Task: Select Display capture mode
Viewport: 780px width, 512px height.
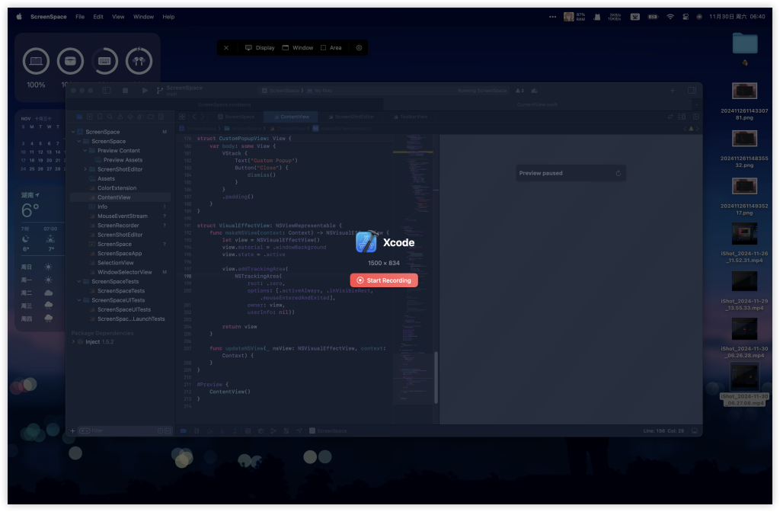Action: [x=259, y=47]
